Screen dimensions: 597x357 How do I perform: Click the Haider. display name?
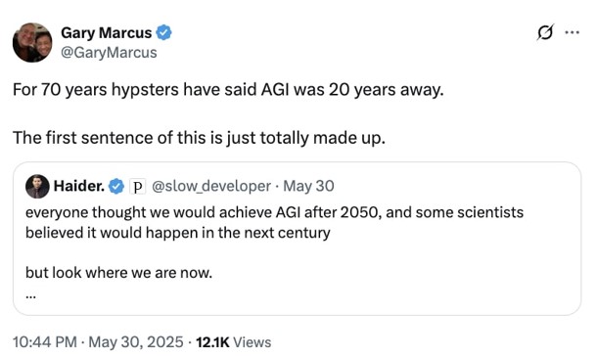(x=79, y=186)
